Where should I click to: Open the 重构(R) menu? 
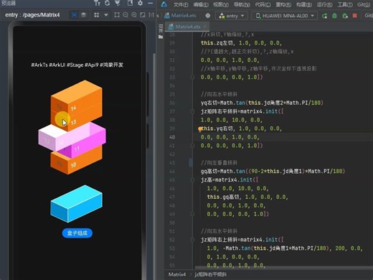point(283,4)
